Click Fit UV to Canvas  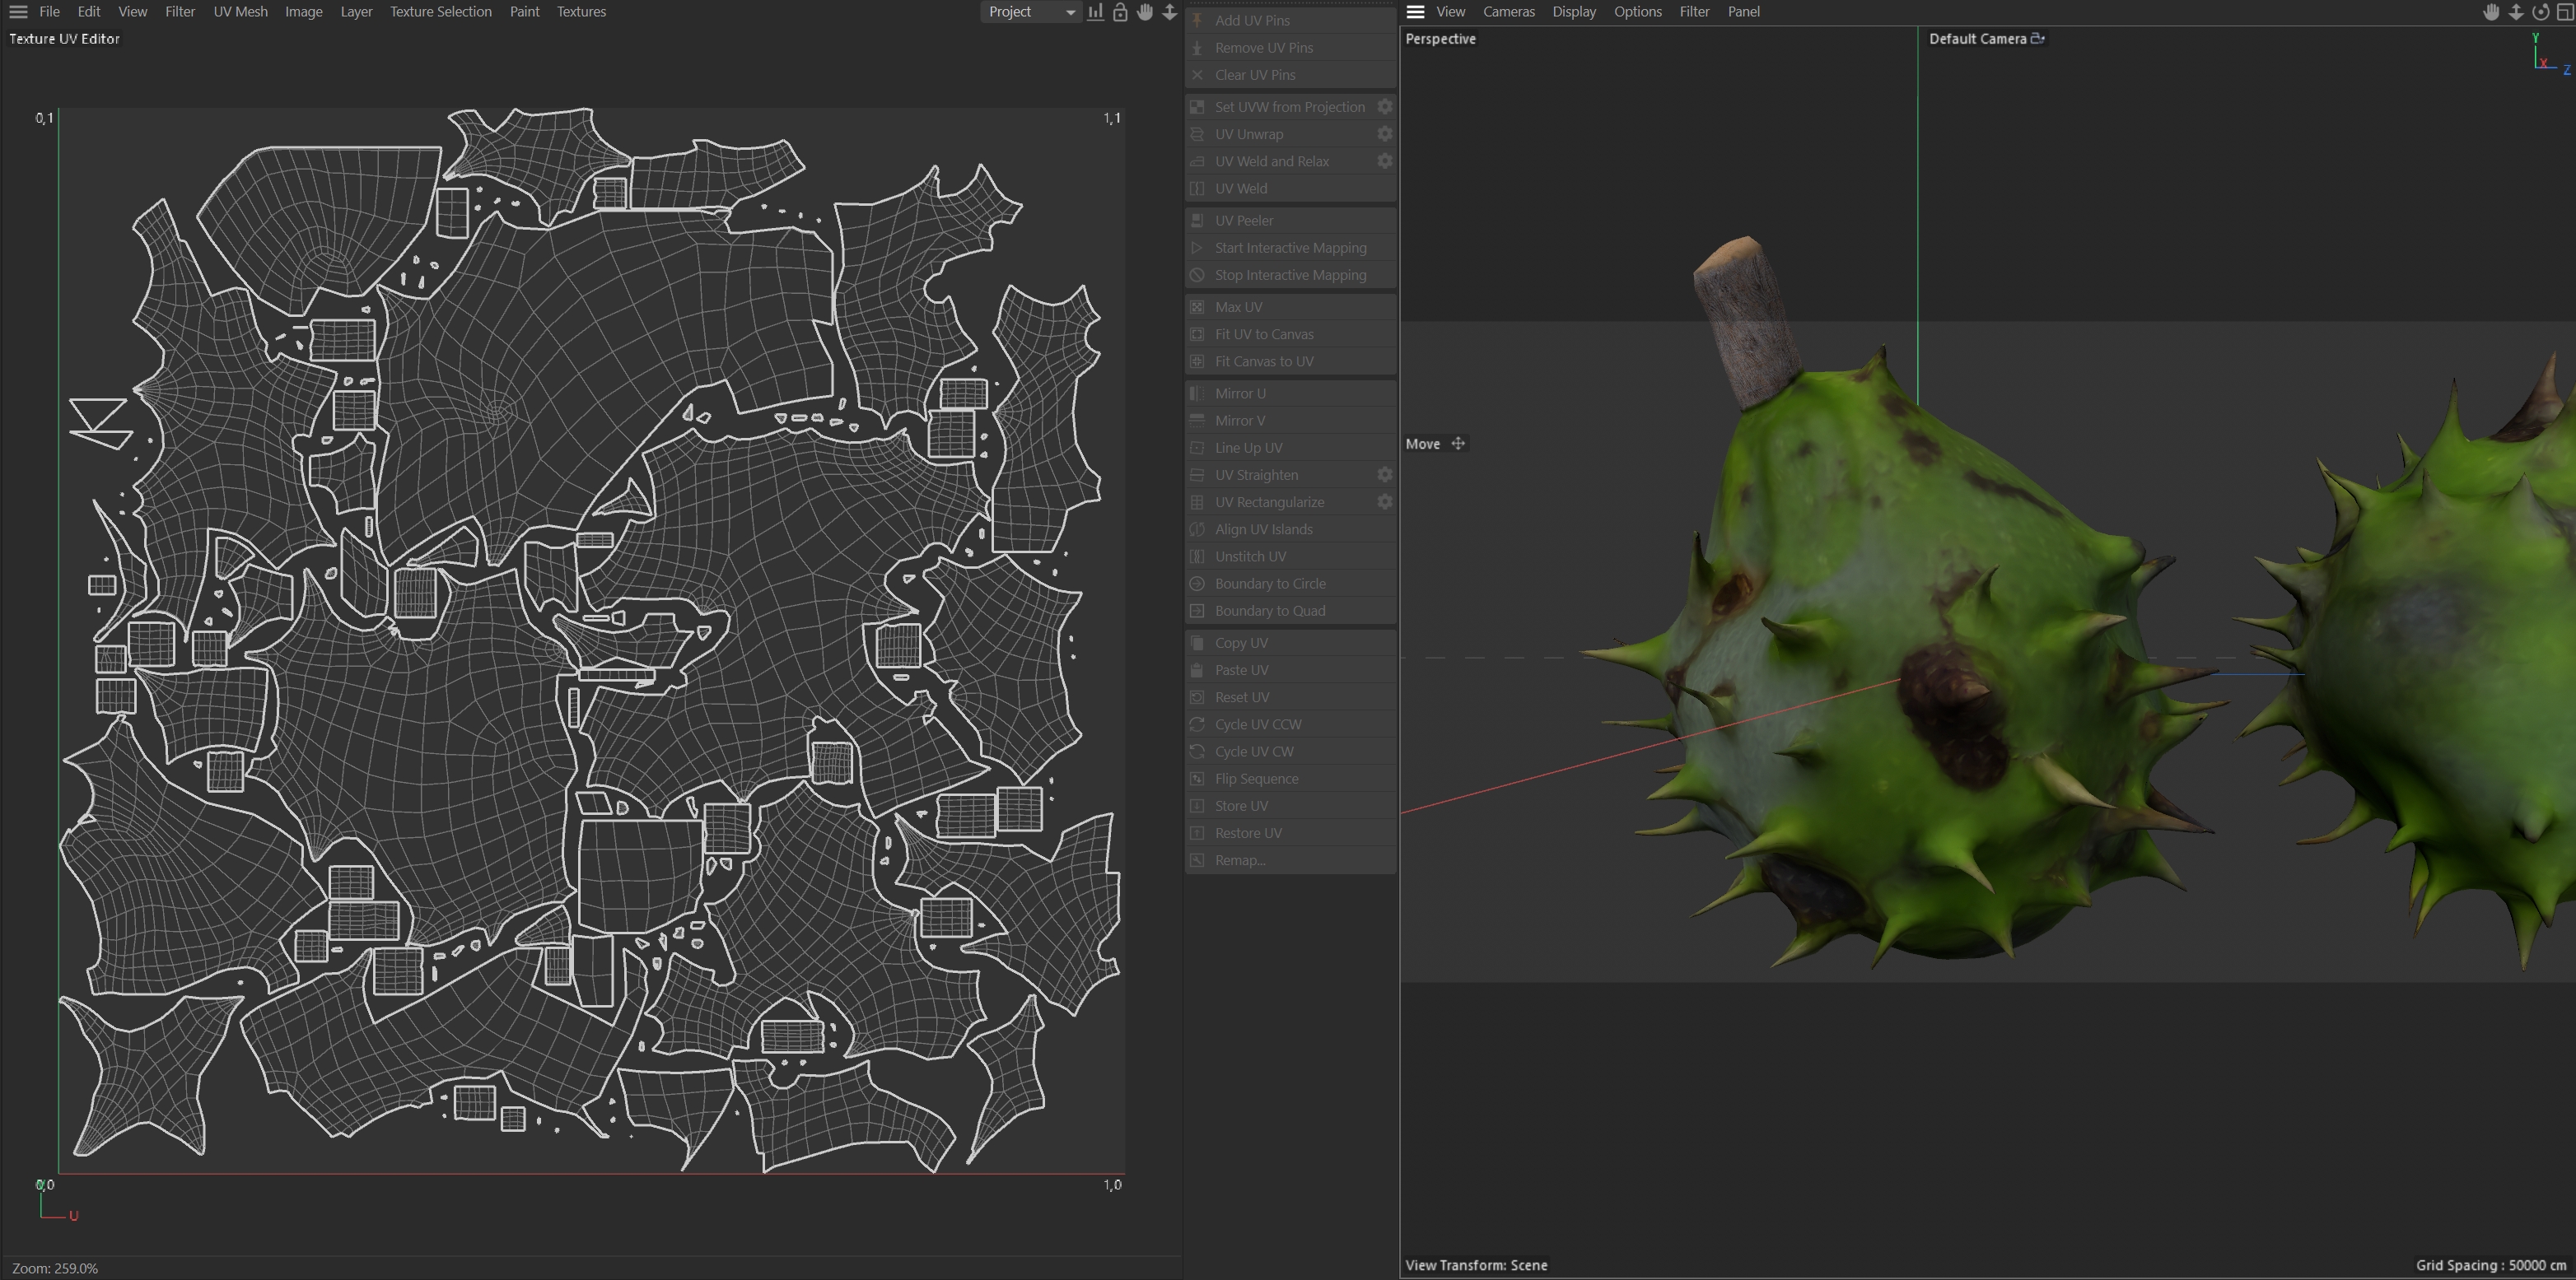1264,333
